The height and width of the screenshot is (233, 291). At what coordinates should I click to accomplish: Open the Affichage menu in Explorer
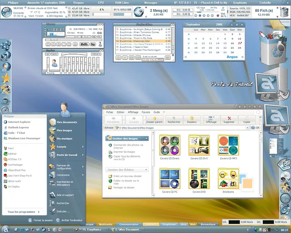(x=133, y=112)
